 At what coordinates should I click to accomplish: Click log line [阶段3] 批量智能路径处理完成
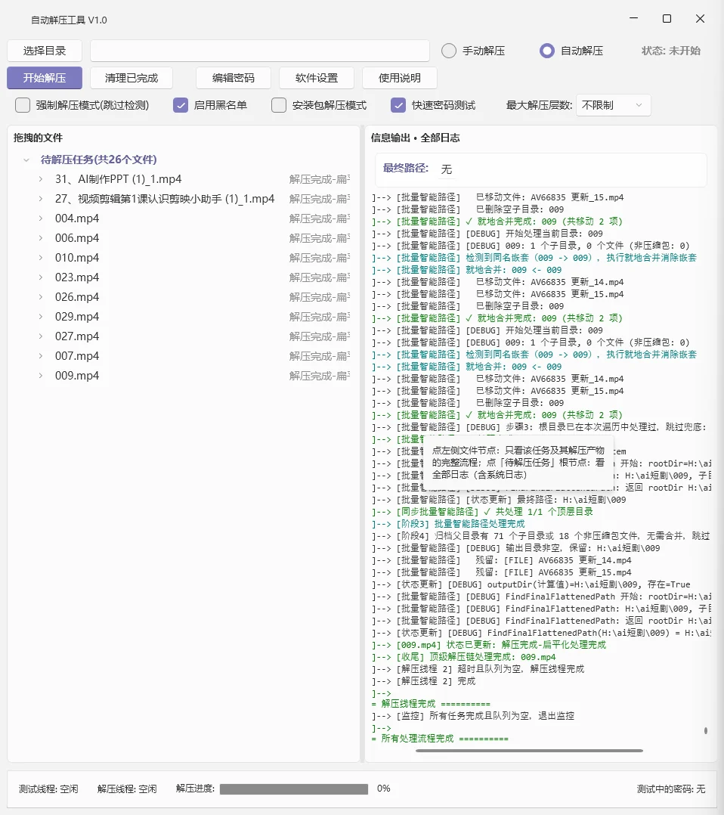point(448,523)
